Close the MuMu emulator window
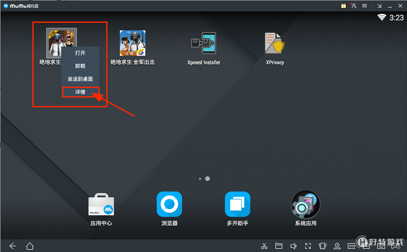Viewport: 407px width, 252px height. pos(400,6)
